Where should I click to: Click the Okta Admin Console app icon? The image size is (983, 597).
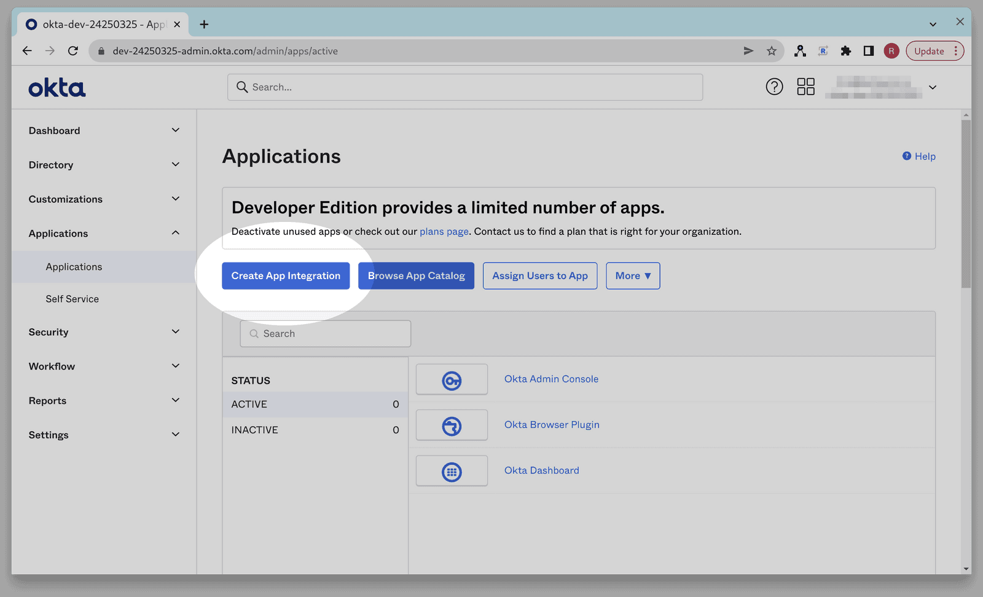[x=452, y=379]
